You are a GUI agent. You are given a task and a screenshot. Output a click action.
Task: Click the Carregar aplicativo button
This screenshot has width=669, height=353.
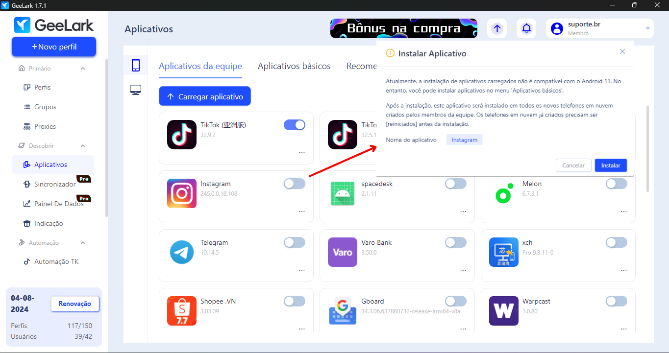point(205,96)
